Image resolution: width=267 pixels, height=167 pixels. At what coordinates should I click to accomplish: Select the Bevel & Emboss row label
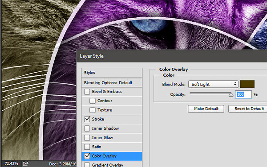pos(107,92)
